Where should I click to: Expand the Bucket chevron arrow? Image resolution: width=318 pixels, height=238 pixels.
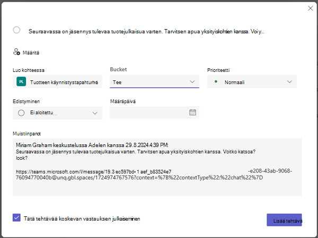tap(192, 82)
